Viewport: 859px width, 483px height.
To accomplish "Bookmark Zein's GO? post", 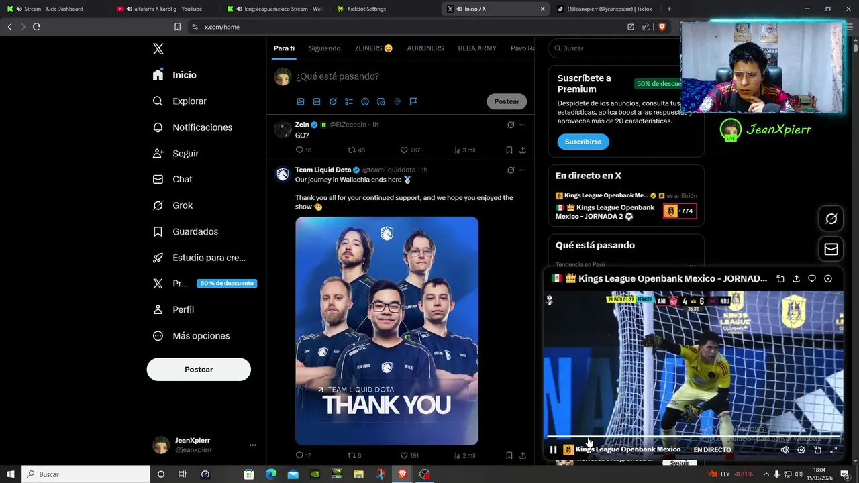I will point(509,150).
